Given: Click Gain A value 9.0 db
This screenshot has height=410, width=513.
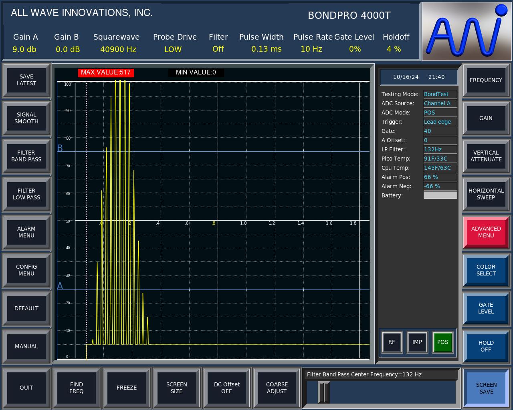Looking at the screenshot, I should coord(24,49).
